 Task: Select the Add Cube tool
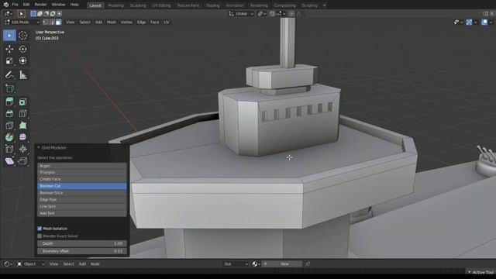pos(9,88)
